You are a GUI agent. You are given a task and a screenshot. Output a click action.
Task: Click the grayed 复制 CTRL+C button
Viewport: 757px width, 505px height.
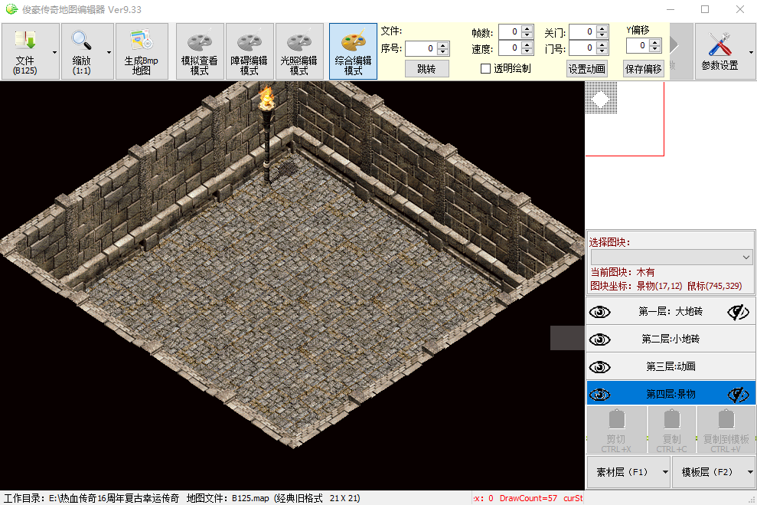[671, 430]
